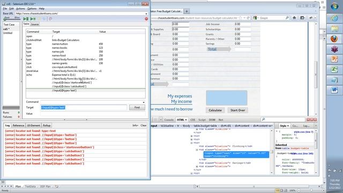This screenshot has width=343, height=193.
Task: Click the Calculate button on the web page
Action: pos(215,110)
